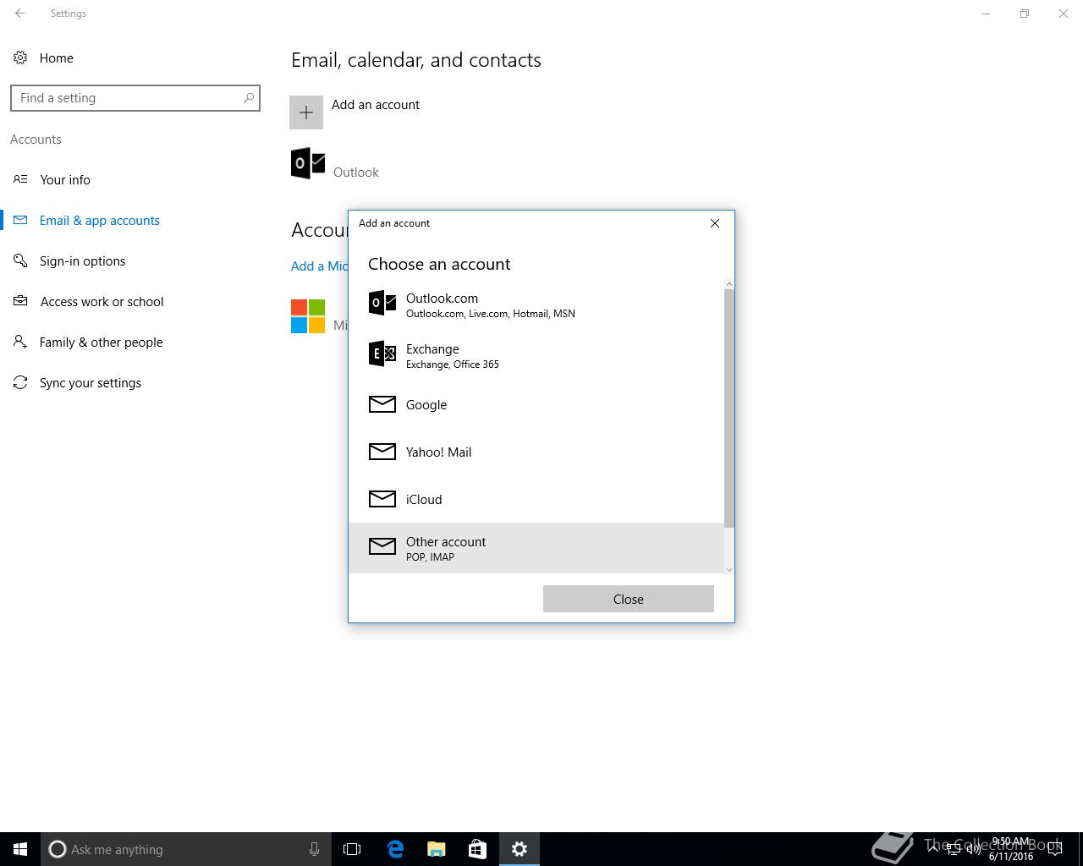The width and height of the screenshot is (1083, 866).
Task: Open the action center notifications icon
Action: click(1055, 849)
